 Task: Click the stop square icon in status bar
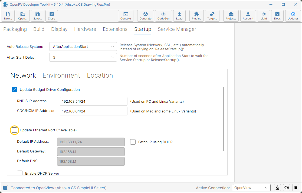(x=296, y=188)
